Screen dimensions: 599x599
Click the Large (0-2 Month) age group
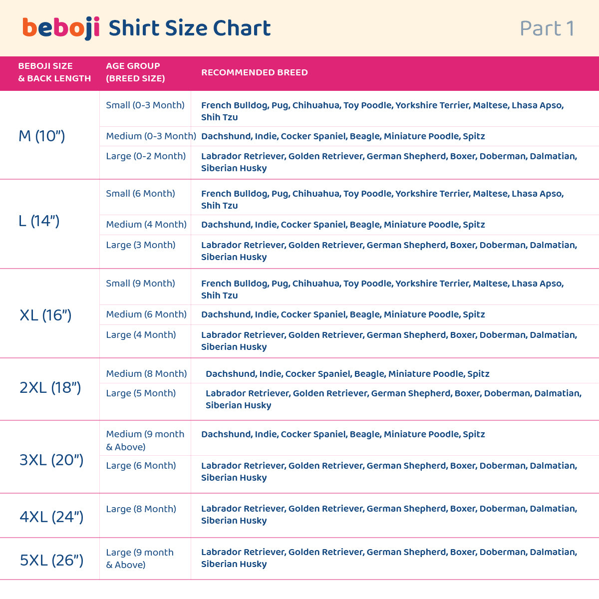point(146,156)
